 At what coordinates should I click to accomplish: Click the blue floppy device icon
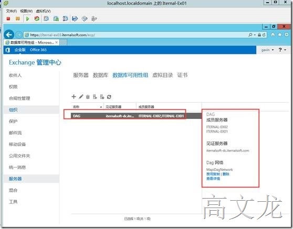coord(75,19)
